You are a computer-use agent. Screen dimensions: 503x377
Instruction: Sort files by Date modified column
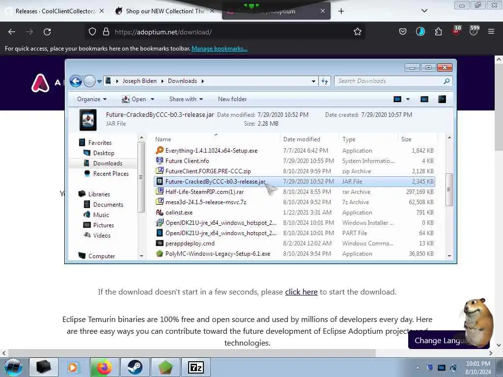pos(309,139)
